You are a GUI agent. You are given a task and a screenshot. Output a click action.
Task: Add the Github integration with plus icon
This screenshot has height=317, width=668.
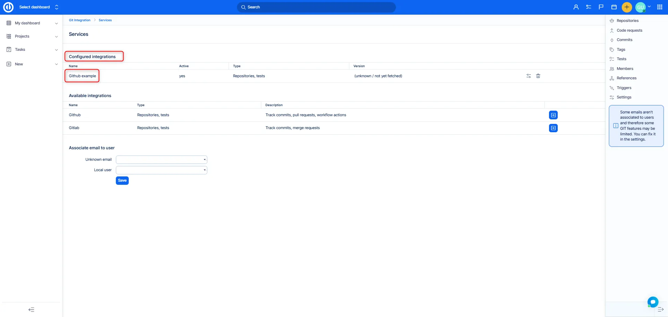(553, 115)
